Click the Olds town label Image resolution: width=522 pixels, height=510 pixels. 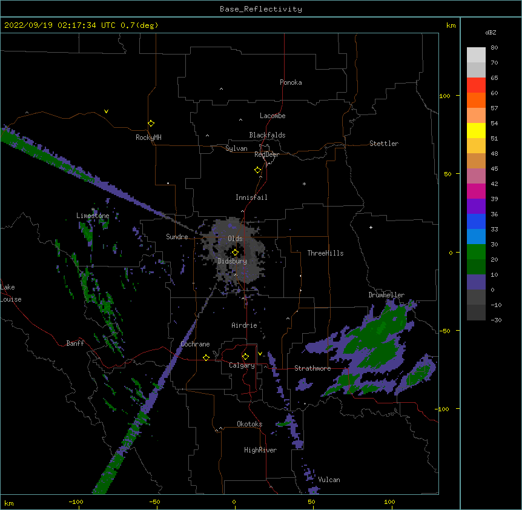pos(235,239)
